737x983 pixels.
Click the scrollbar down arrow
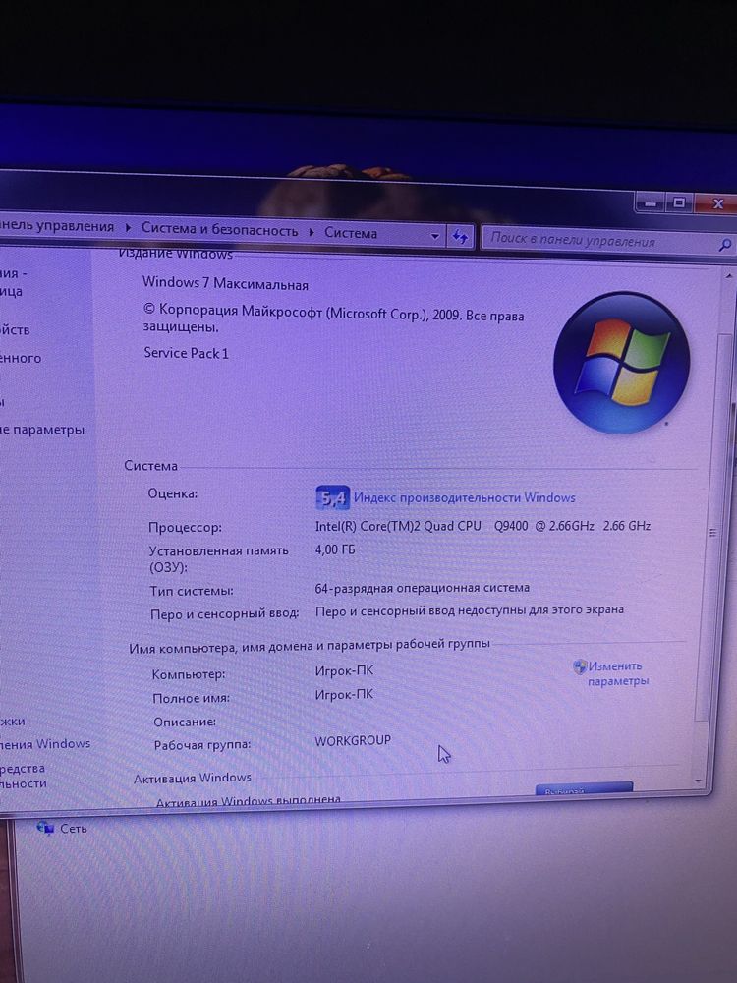(699, 781)
